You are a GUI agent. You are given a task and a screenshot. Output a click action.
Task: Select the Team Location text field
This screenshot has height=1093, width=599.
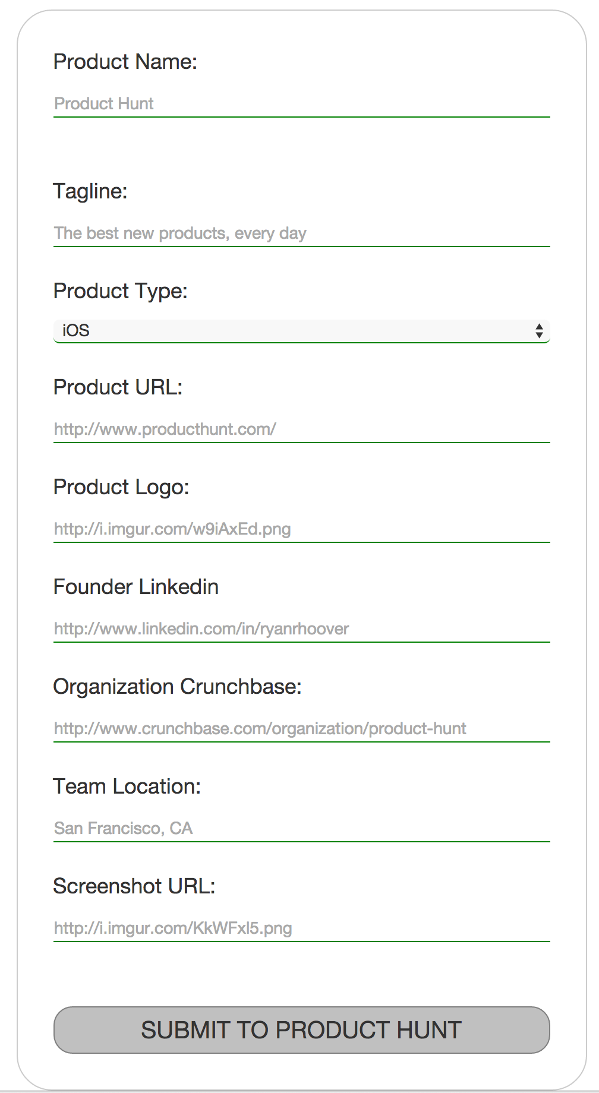[301, 829]
